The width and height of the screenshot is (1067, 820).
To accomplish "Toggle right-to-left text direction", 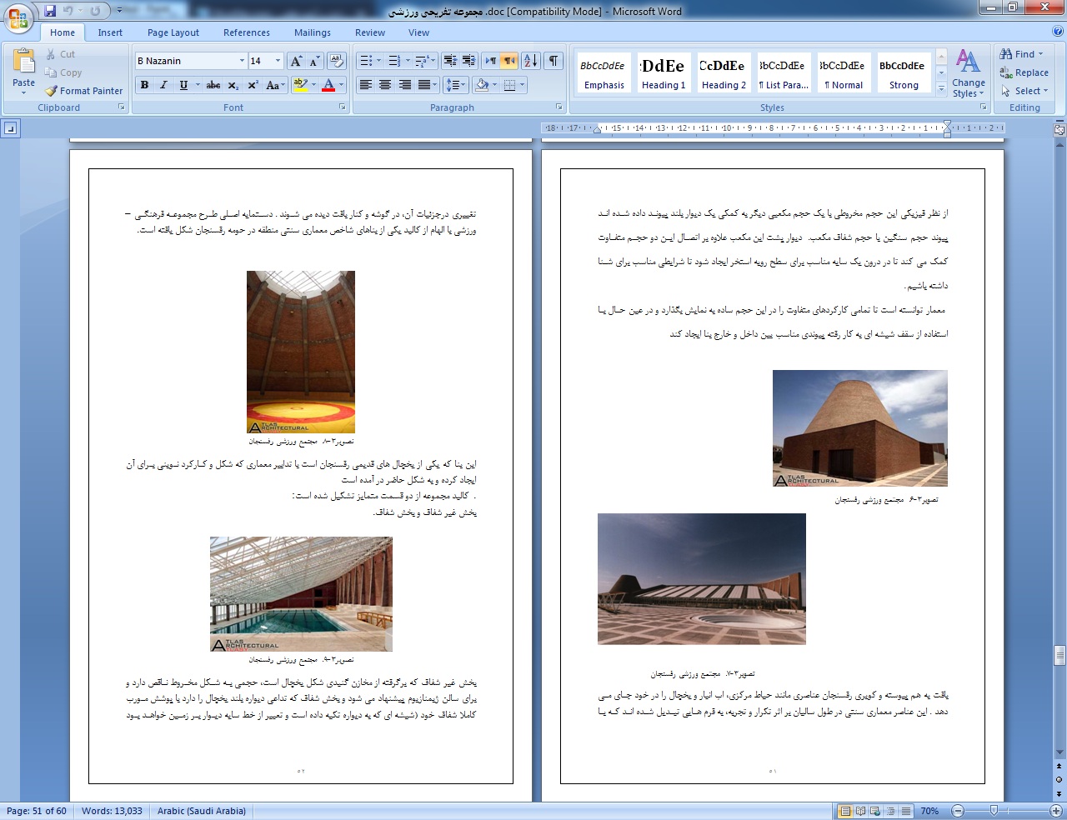I will click(509, 61).
